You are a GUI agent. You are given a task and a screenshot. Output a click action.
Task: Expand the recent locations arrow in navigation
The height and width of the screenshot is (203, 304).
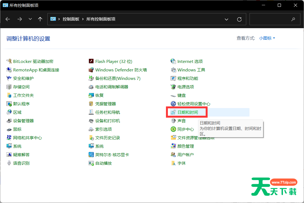30,19
